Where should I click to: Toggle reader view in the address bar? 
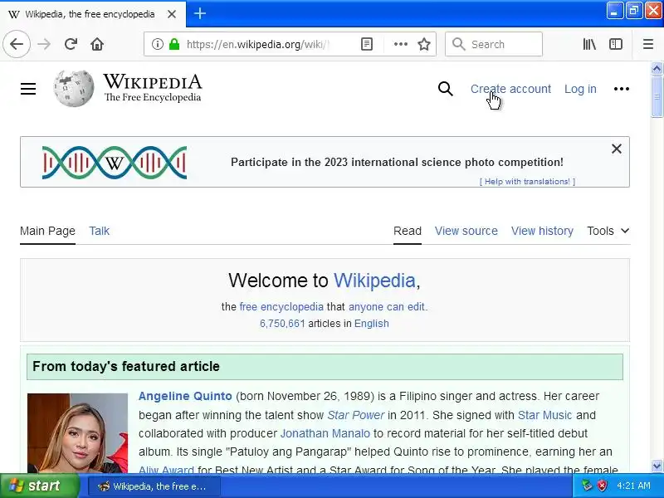point(367,44)
